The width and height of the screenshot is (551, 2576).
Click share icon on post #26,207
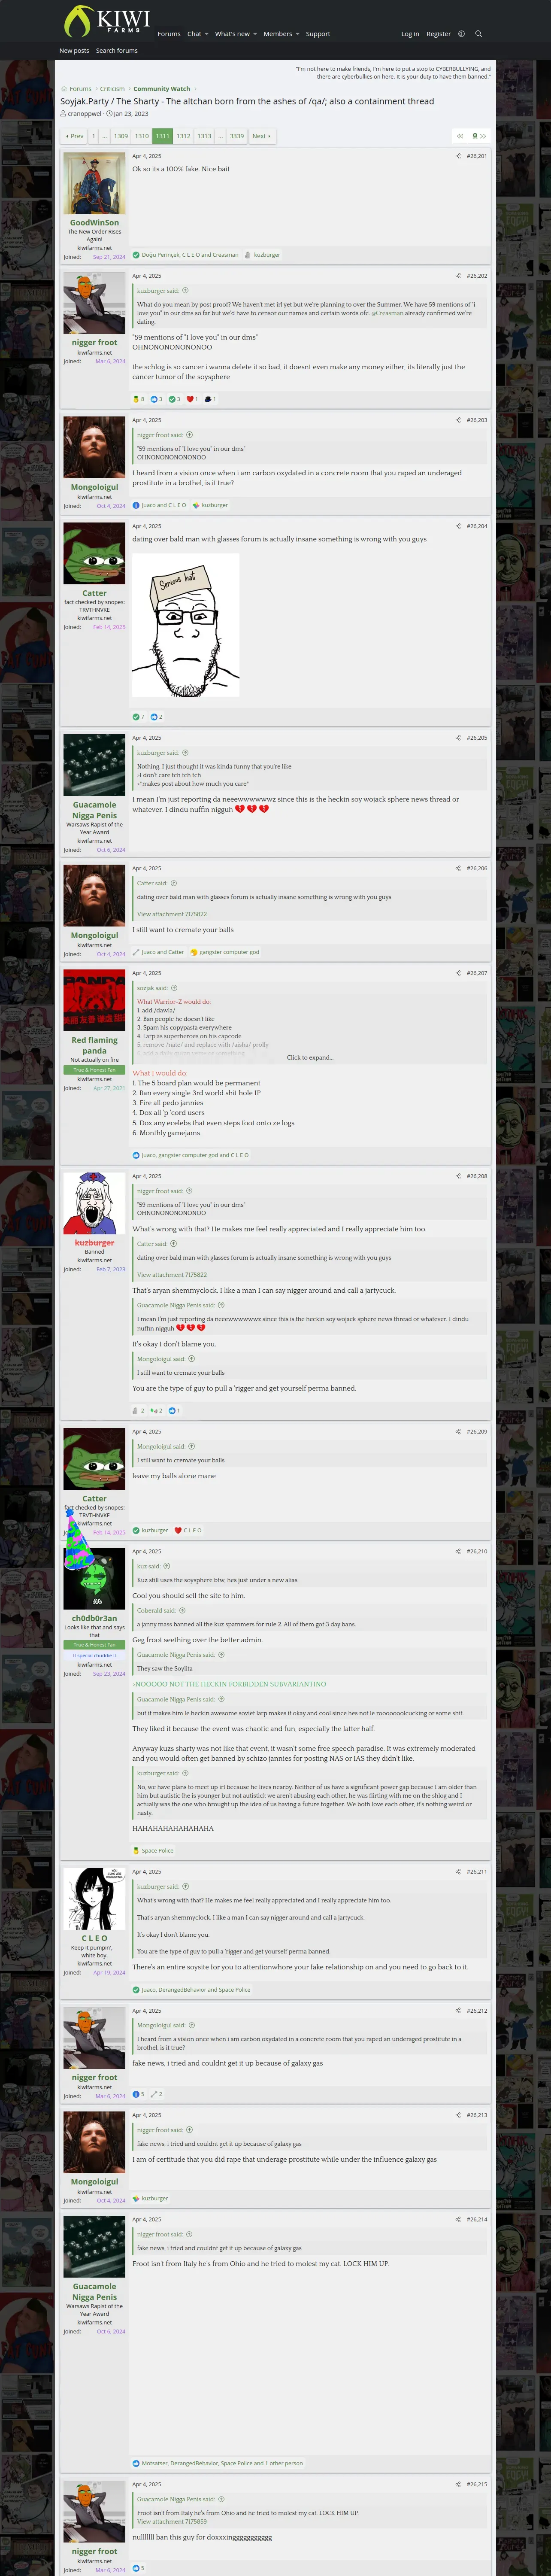coord(458,973)
